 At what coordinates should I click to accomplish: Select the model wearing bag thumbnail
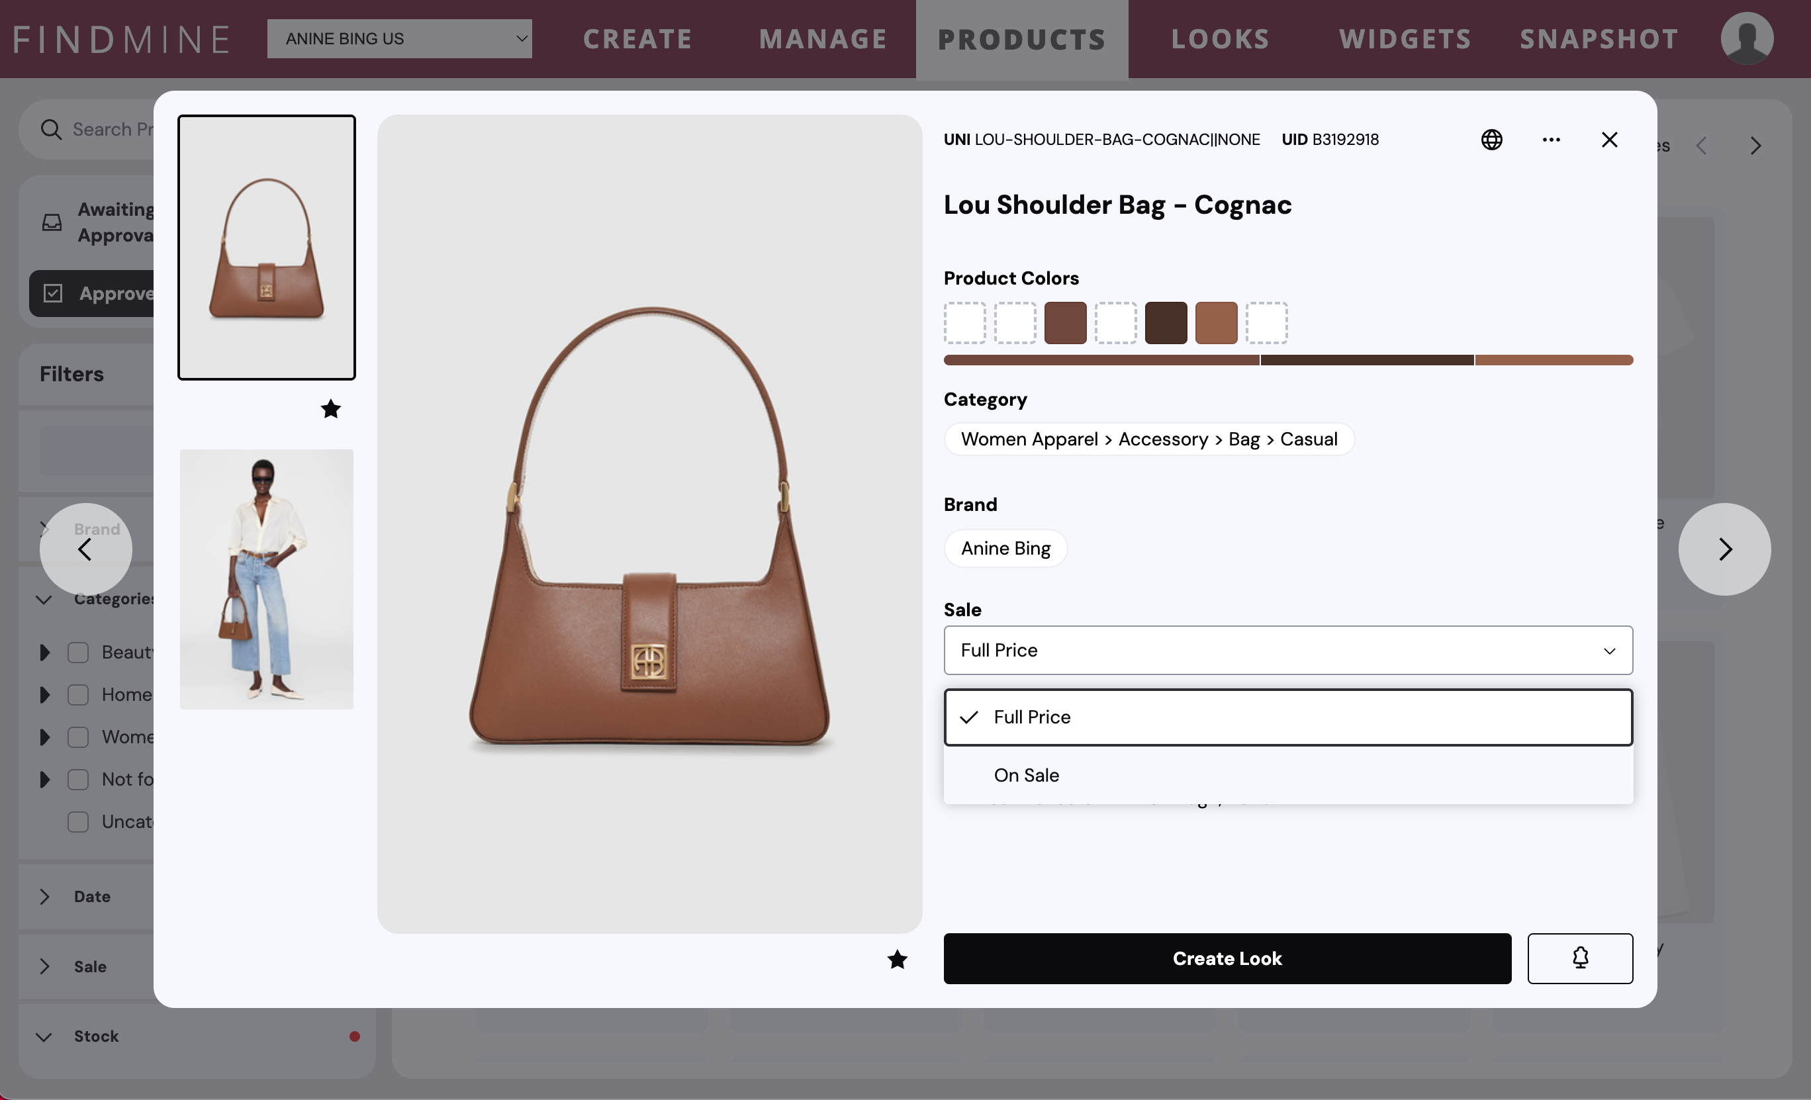[266, 579]
